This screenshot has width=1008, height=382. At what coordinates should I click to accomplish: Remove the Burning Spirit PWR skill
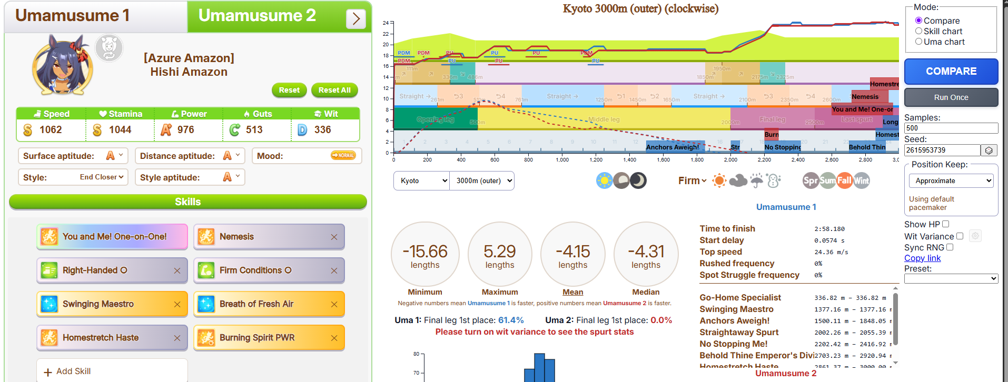pos(334,338)
